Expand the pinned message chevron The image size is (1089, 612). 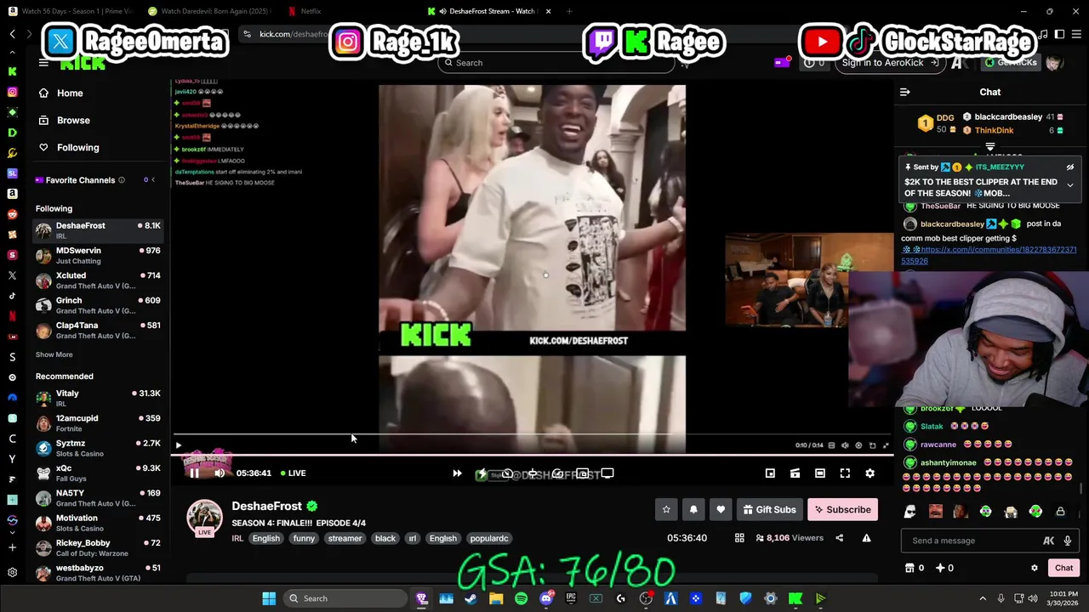tap(1070, 184)
